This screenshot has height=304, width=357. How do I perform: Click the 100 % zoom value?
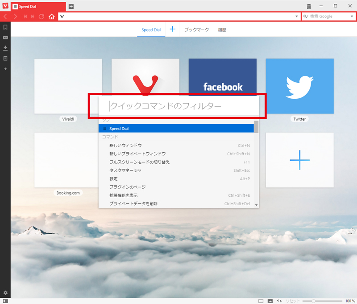tap(350, 301)
